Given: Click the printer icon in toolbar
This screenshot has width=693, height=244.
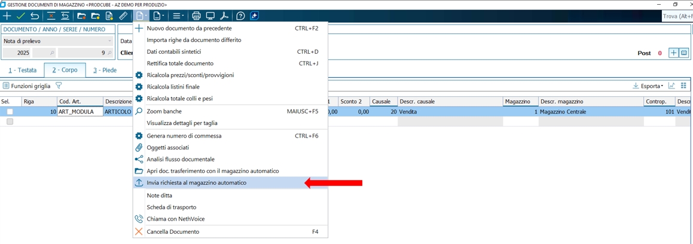Looking at the screenshot, I should tap(196, 16).
